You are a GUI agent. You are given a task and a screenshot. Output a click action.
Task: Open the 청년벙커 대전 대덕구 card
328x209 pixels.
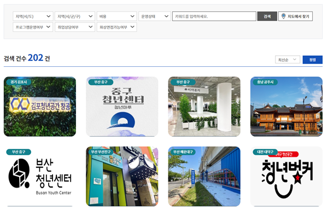point(286,176)
